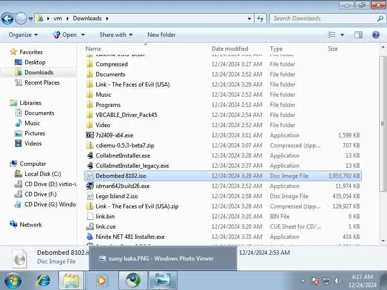Select Downloads in the navigation pane
This screenshot has width=387, height=290.
point(39,72)
